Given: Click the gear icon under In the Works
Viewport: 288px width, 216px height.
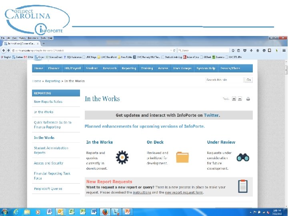Looking at the screenshot, I should tap(122, 158).
